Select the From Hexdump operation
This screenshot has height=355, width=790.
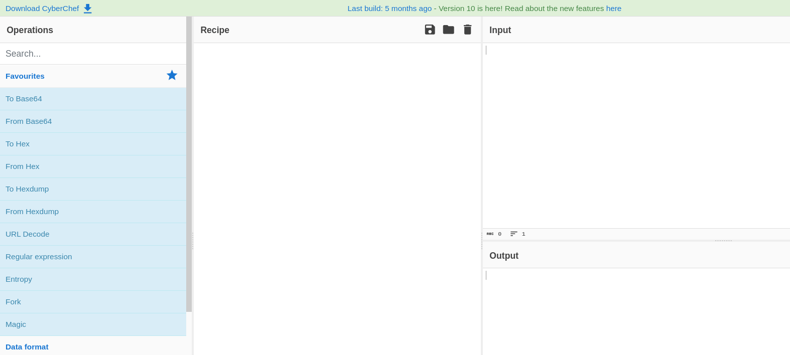tap(93, 212)
